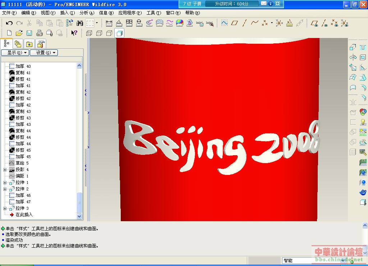Toggle coordinate systems display
This screenshot has width=368, height=266.
[x=345, y=23]
